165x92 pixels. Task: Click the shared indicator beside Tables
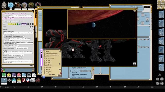(x=60, y=51)
